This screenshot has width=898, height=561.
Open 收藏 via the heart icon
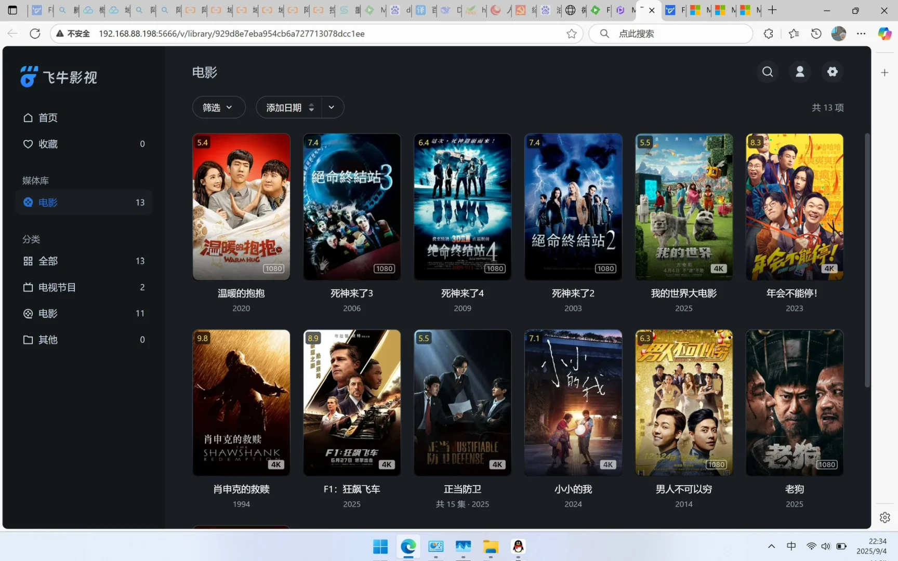(x=48, y=144)
